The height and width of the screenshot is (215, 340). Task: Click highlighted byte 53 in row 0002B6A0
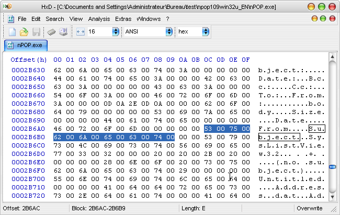click(208, 129)
